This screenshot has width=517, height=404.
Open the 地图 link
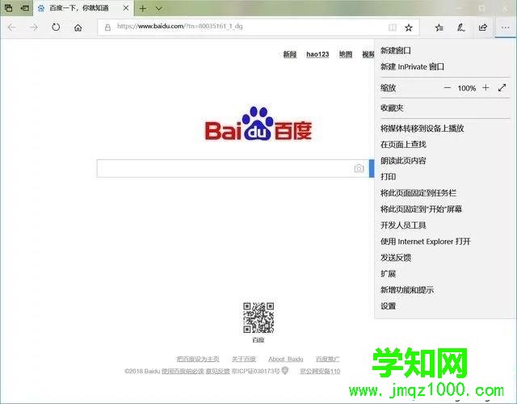346,54
